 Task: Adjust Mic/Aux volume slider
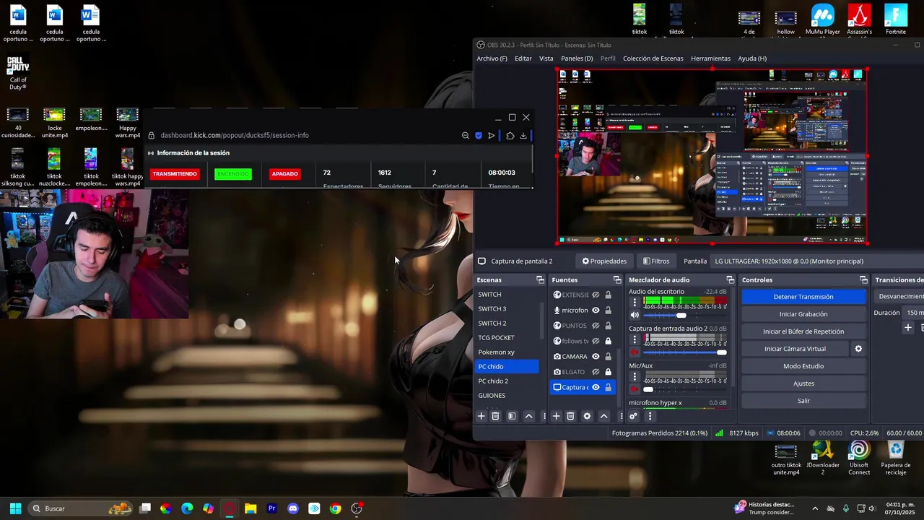685,389
